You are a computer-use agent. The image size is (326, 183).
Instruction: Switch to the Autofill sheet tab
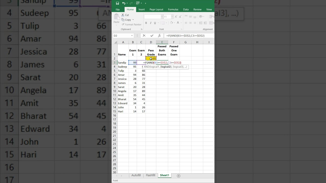(x=136, y=175)
